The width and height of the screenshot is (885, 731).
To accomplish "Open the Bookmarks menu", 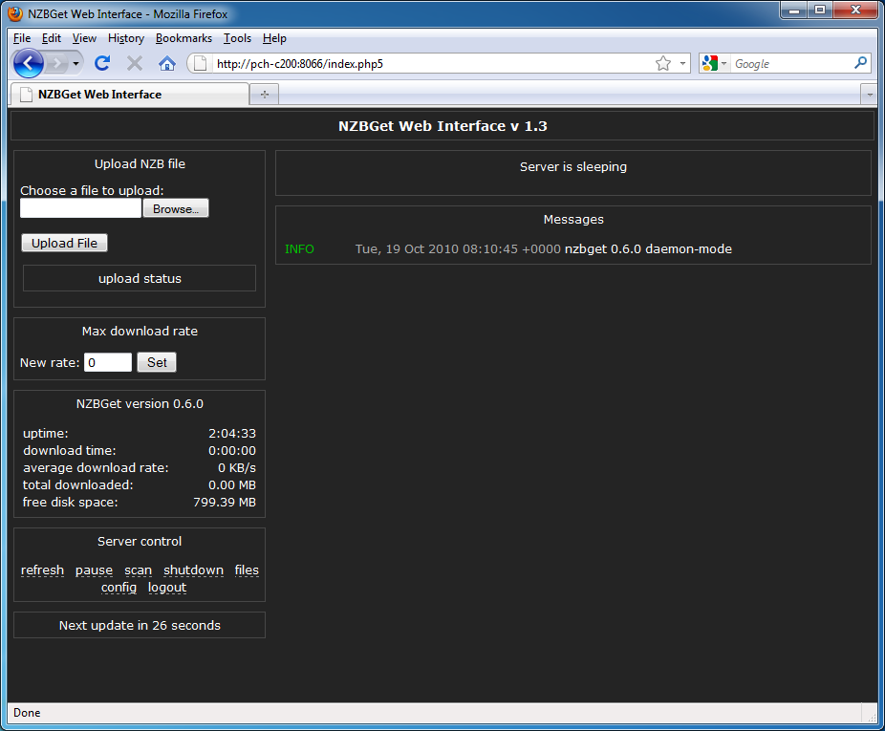I will [x=184, y=38].
